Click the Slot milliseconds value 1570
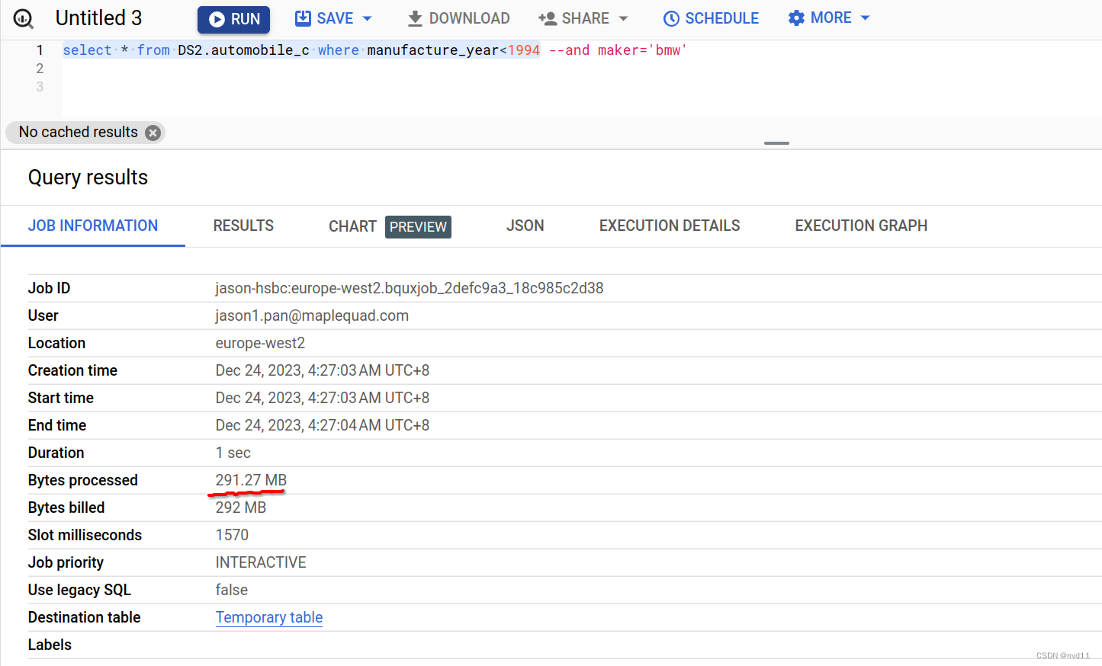The image size is (1102, 666). 232,535
